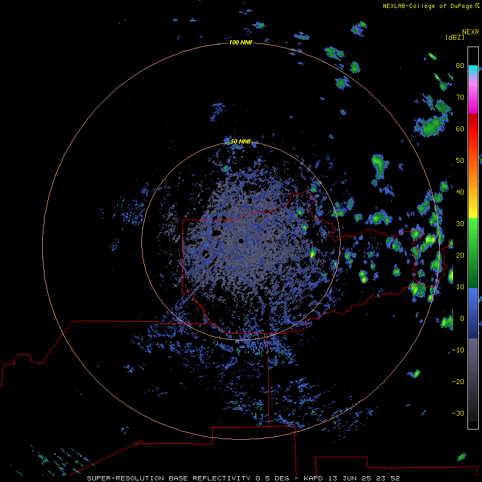Click the 0 value on the dBZ scale
Image resolution: width=482 pixels, height=482 pixels.
tap(462, 319)
